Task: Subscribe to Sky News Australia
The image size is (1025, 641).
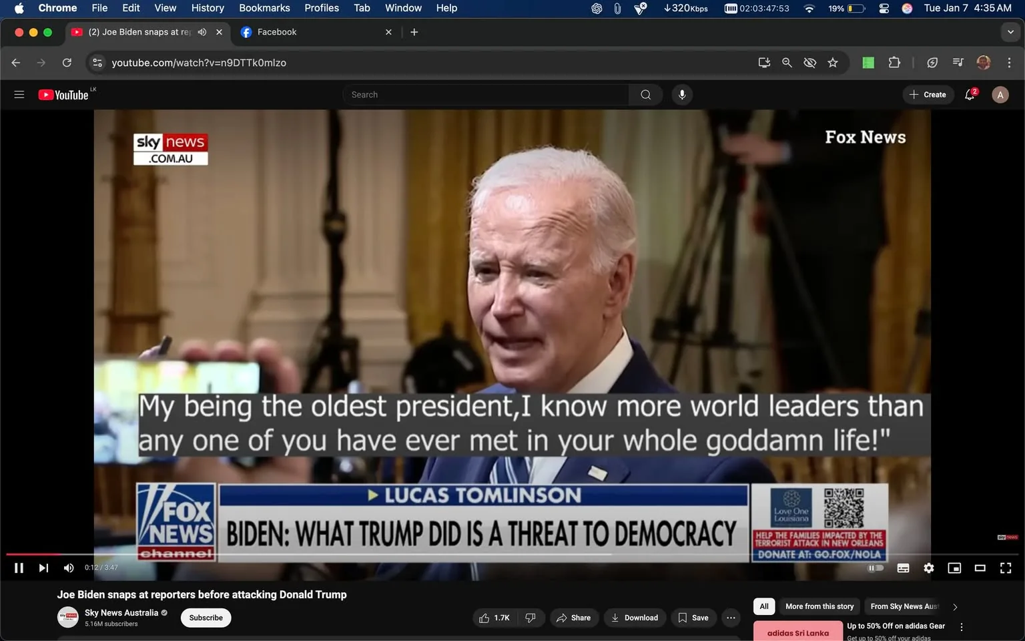Action: 206,618
